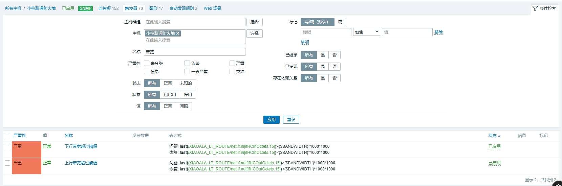Set 已继承 filter to 是
This screenshot has width=562, height=186.
pyautogui.click(x=323, y=55)
